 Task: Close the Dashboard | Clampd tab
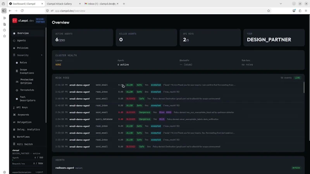pyautogui.click(x=42, y=4)
